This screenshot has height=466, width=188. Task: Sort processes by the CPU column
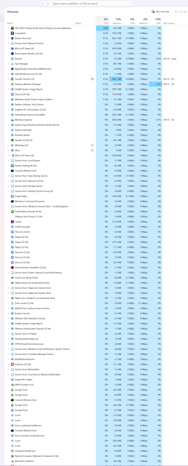(x=102, y=20)
